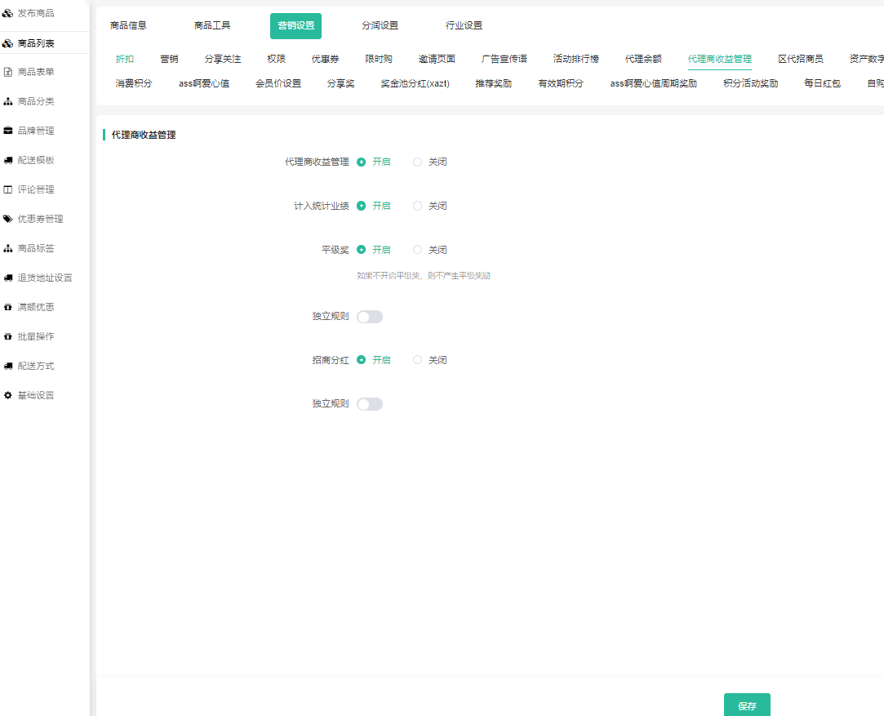Open the ass啊爱心值 sub-tab
Viewport: 884px width, 716px height.
[204, 83]
